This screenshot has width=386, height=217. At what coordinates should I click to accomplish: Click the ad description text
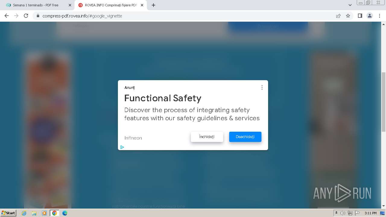click(x=192, y=114)
